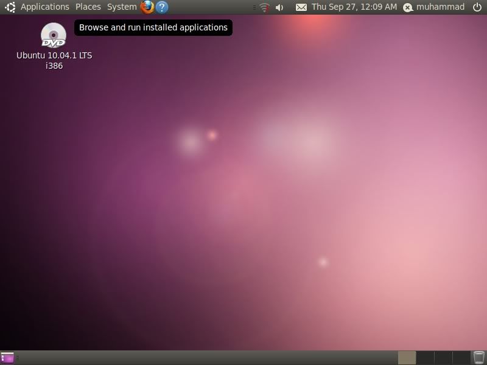Image resolution: width=487 pixels, height=365 pixels.
Task: Open the volume speaker indicator
Action: click(279, 7)
